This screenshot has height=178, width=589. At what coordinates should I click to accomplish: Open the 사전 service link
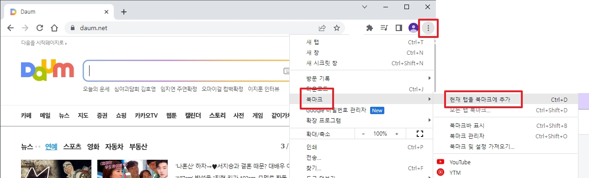tap(239, 115)
